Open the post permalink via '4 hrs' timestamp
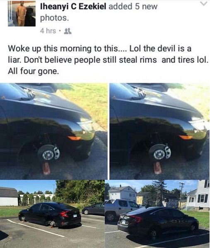 click(48, 31)
